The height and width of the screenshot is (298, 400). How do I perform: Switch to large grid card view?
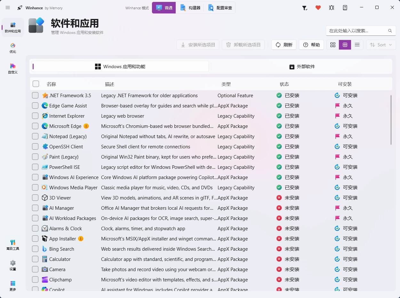click(x=333, y=45)
